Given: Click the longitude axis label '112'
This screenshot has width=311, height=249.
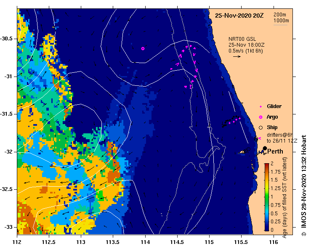Looking at the screenshot, I should click(x=17, y=242).
